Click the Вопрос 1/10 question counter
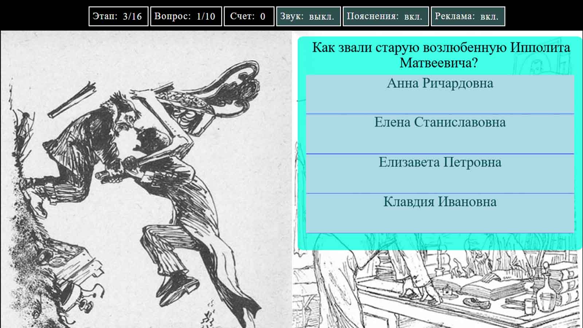583x328 pixels. [186, 16]
